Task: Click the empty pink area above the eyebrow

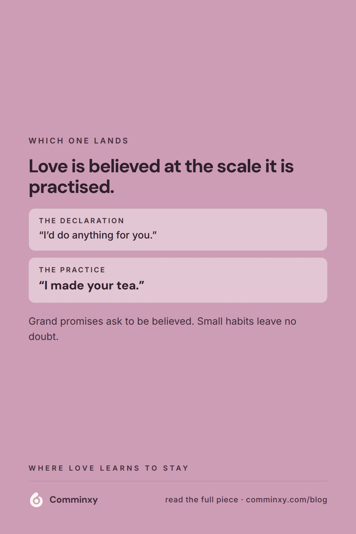Action: [178, 68]
